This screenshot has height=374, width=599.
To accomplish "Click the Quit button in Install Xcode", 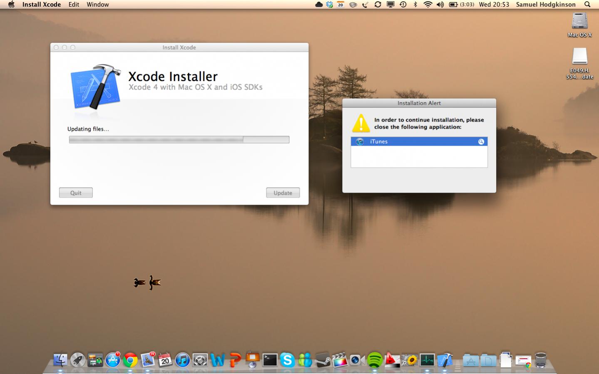I will 76,193.
